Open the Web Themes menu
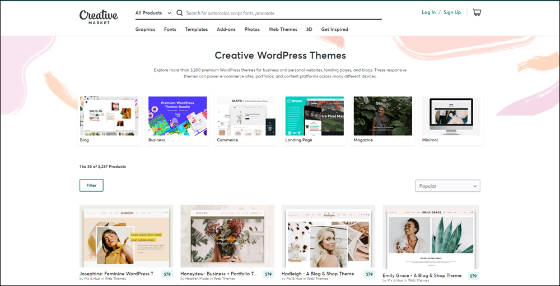Screen dimensions: 560x286 click(283, 29)
